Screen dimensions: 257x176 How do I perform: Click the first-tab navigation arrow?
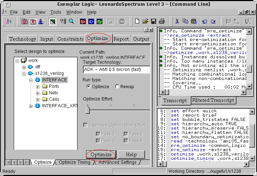(x=8, y=162)
